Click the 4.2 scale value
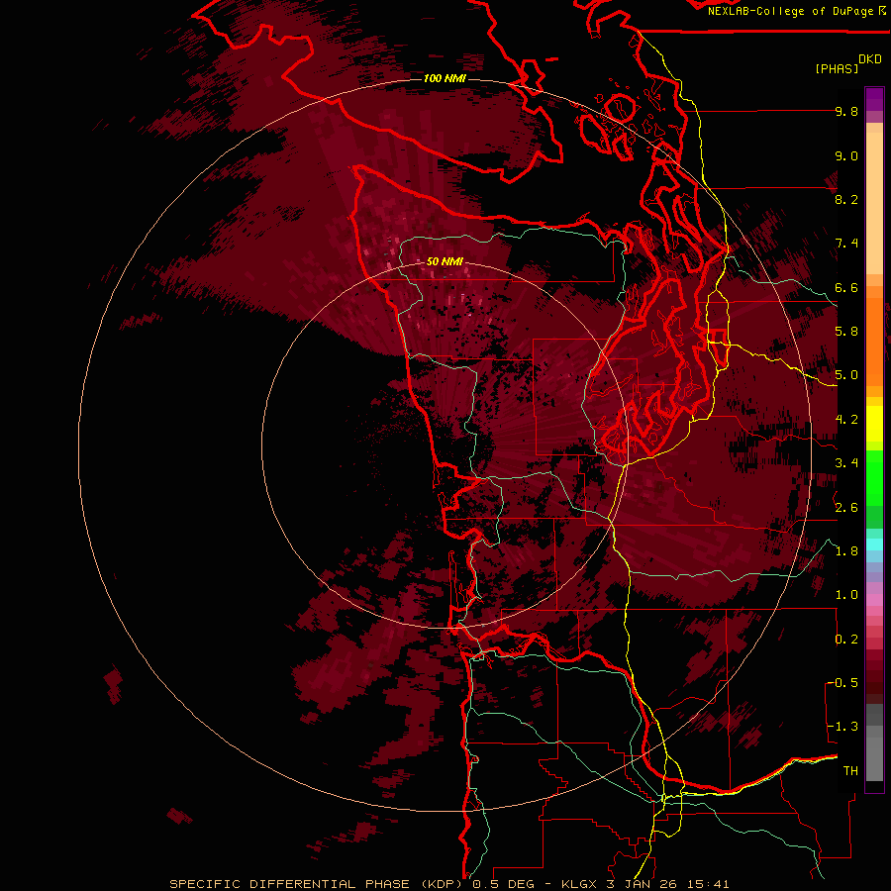Screen dimensions: 891x891 tap(846, 420)
